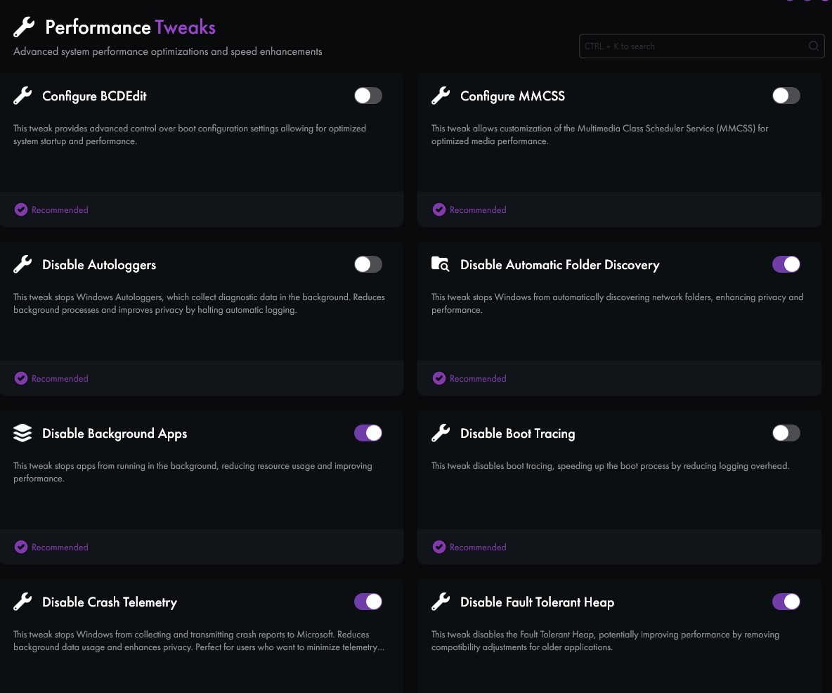
Task: Click the Disable Fault Tolerant Heap wrench icon
Action: pos(441,602)
